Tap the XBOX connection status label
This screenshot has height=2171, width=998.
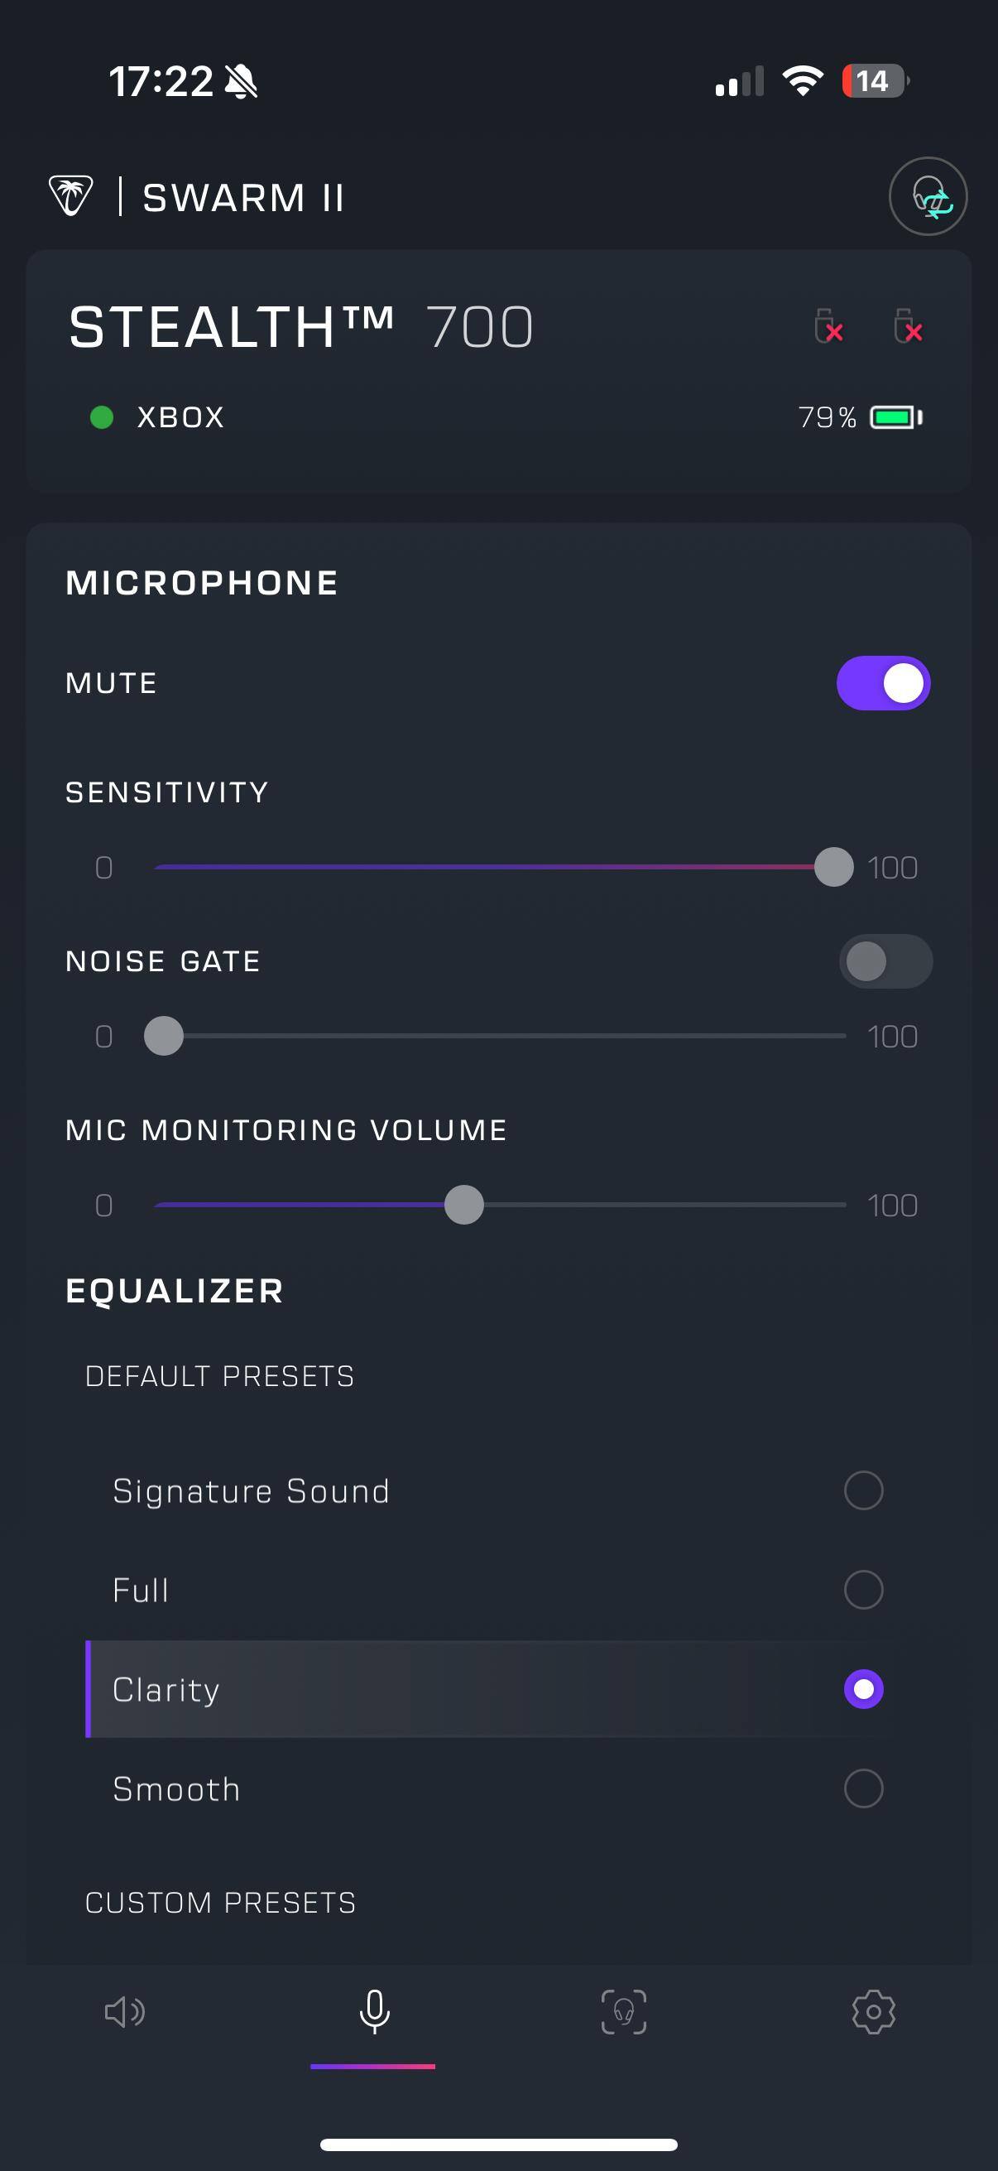click(x=180, y=417)
